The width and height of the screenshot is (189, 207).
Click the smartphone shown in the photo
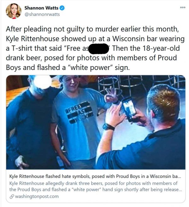[x=129, y=109]
